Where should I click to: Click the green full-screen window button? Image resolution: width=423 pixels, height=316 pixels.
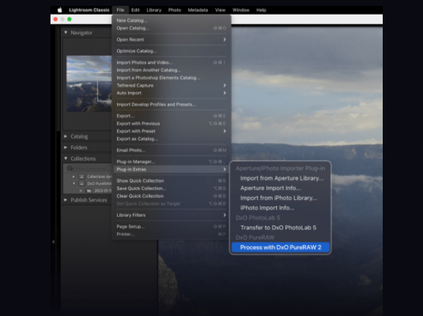69,19
